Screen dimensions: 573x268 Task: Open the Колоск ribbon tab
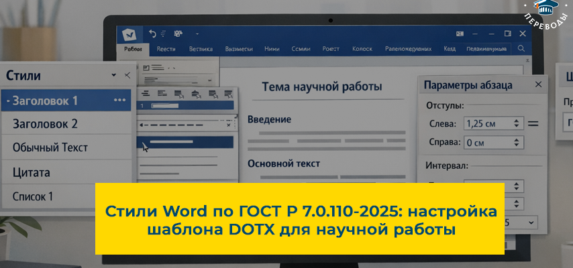[x=362, y=49]
